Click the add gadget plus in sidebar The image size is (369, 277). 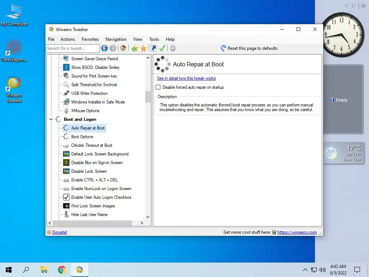tap(364, 6)
